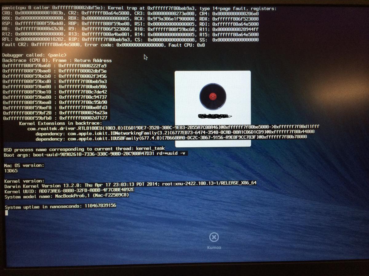Click the BSD process name kernel_task line
Viewport: 369px width, 276px height.
pyautogui.click(x=84, y=149)
